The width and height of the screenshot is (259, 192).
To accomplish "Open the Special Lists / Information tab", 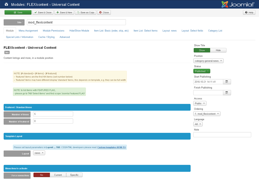I will [20, 37].
